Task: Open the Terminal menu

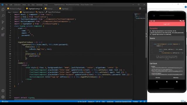Action: coord(39,5)
